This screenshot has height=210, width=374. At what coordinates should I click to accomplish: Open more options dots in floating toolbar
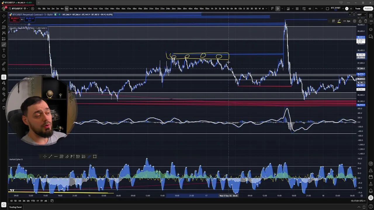371,21
